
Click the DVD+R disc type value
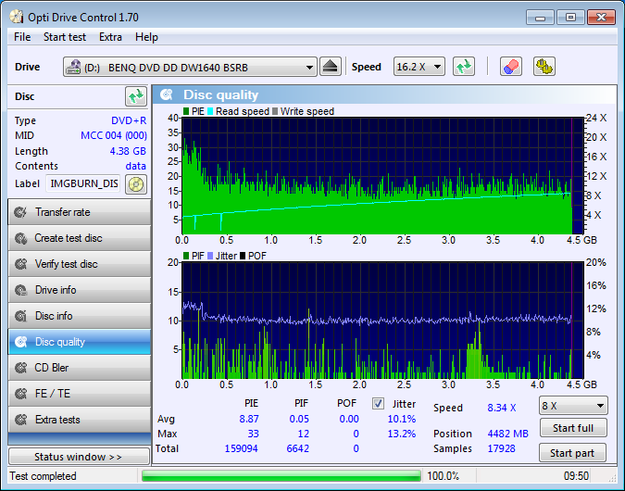[129, 120]
